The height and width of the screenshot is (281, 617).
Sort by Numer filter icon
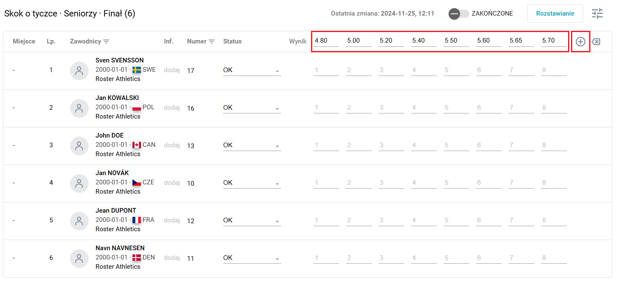(x=212, y=42)
